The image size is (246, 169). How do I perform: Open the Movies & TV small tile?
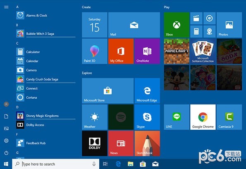(x=196, y=18)
